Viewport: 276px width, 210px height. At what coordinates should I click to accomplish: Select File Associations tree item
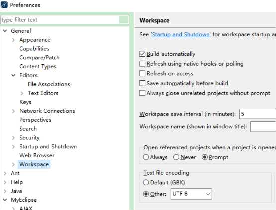tap(49, 84)
